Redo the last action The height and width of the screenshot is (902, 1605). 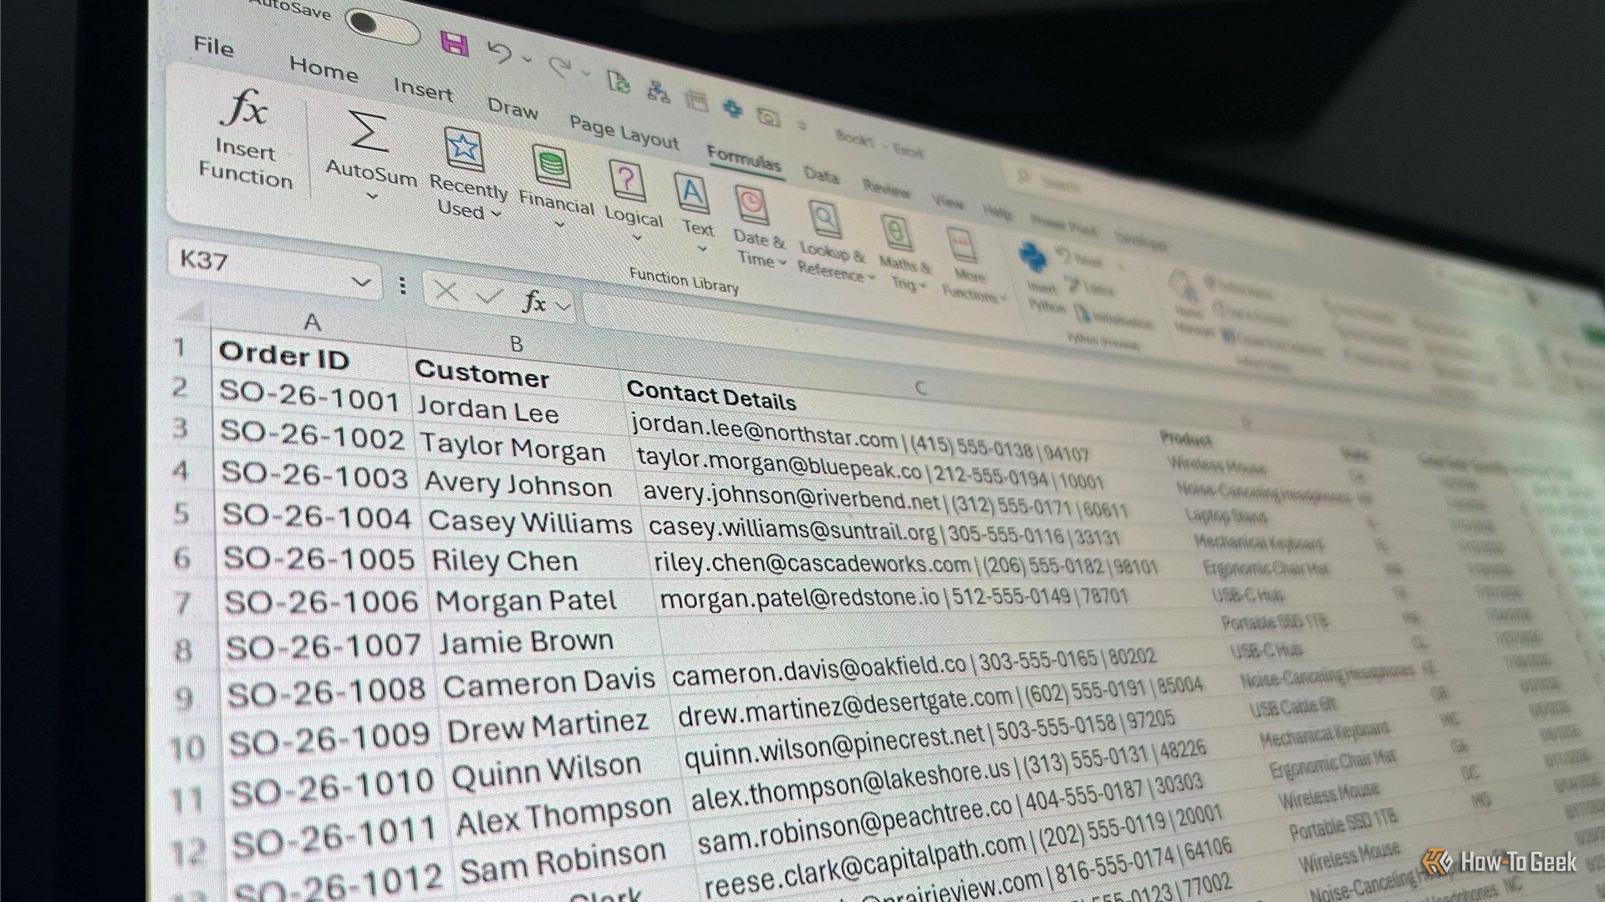click(x=559, y=66)
